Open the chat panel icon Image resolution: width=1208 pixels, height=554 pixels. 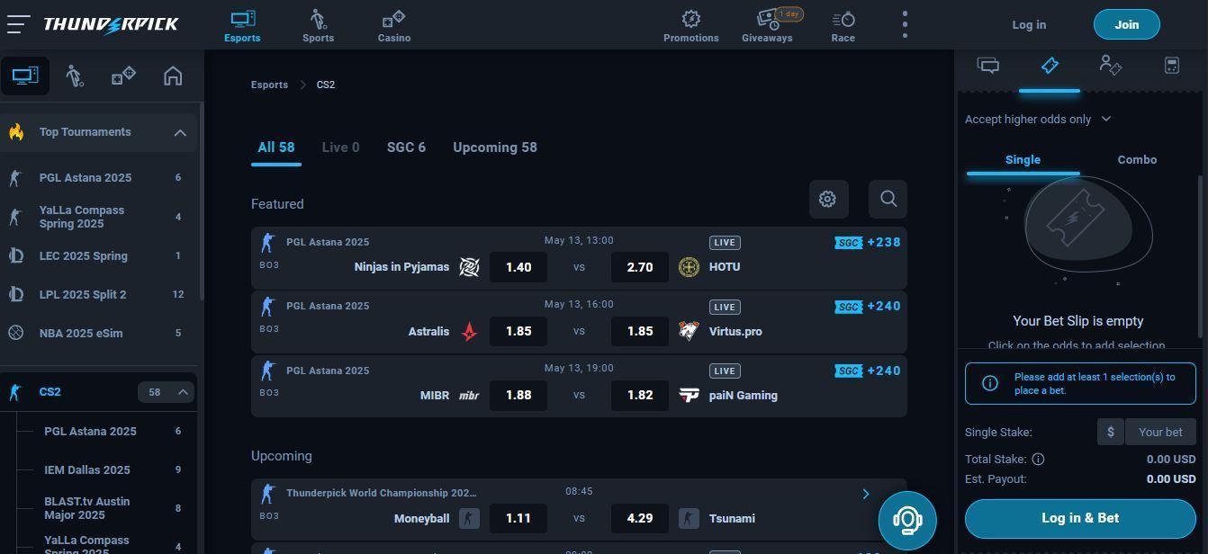(x=988, y=66)
